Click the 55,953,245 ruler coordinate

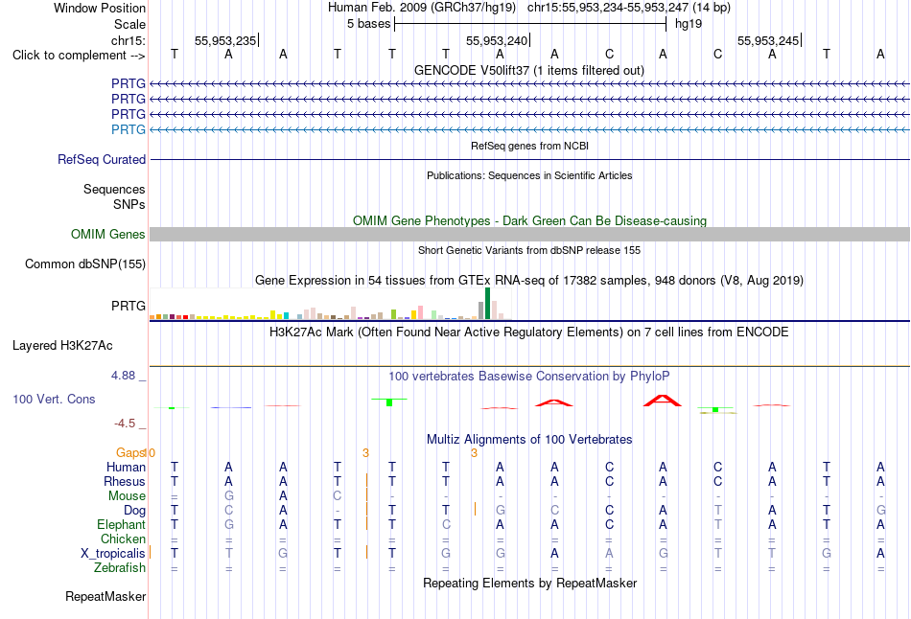[768, 40]
